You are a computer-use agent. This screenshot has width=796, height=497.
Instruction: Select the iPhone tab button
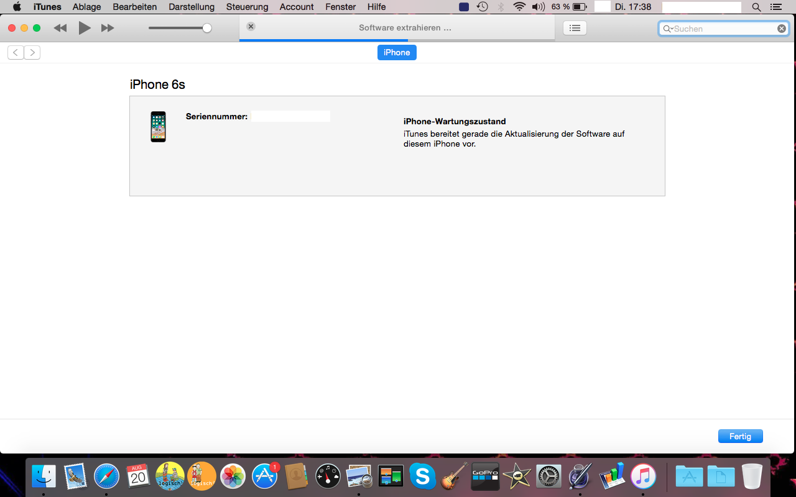pos(397,53)
